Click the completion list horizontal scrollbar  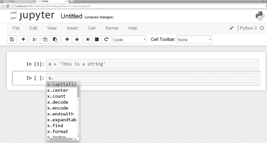click(61, 139)
